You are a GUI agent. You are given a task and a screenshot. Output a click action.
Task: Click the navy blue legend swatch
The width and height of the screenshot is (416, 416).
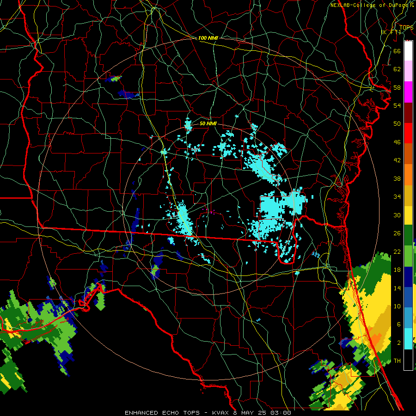[408, 277]
